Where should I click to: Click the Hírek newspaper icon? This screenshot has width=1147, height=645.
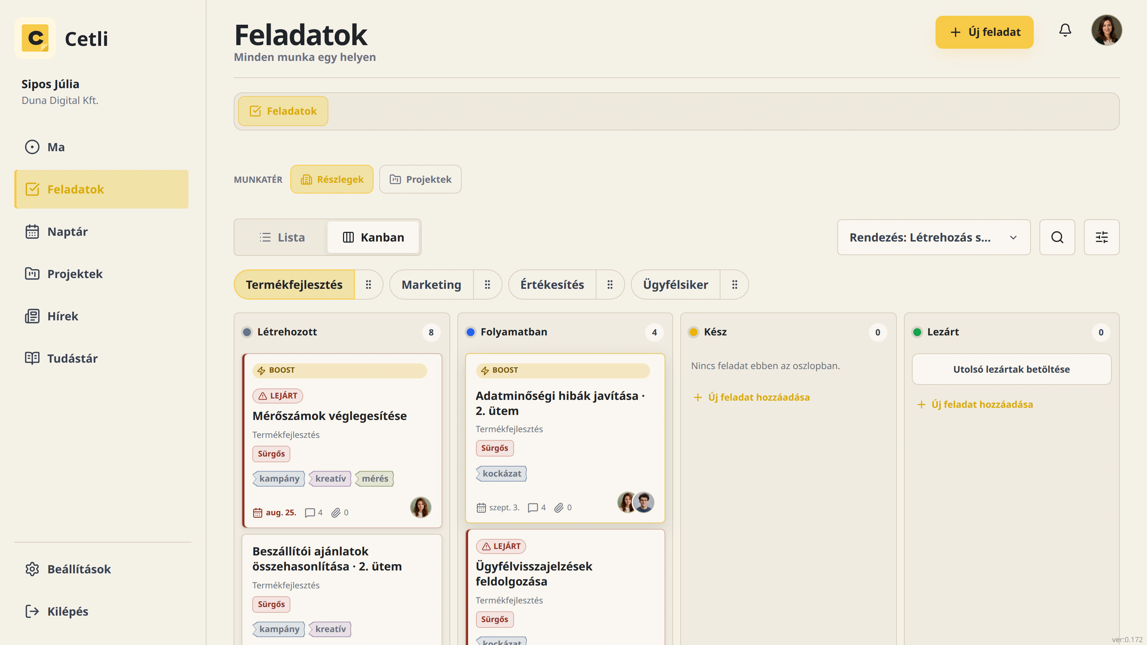point(32,316)
